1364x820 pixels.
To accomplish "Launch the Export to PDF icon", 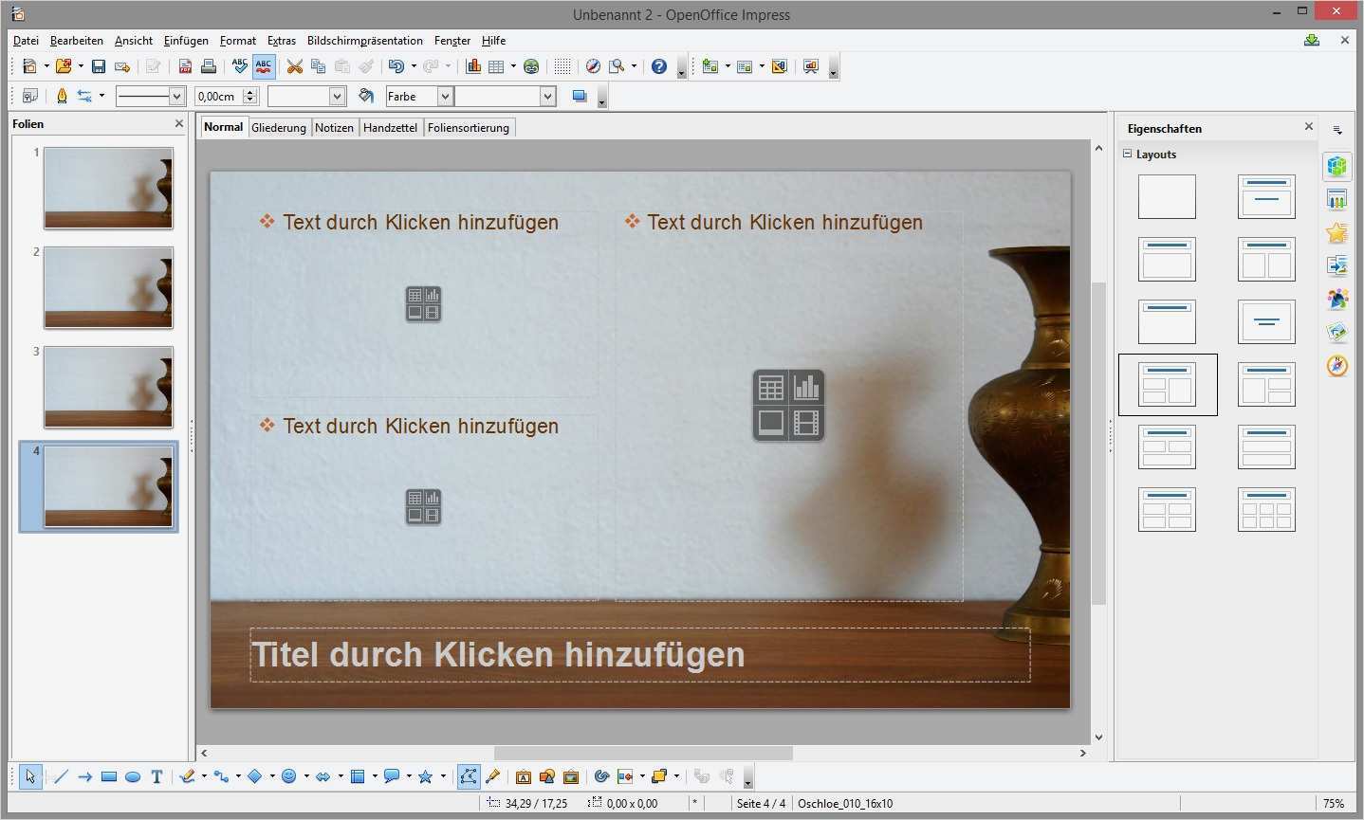I will [x=185, y=65].
